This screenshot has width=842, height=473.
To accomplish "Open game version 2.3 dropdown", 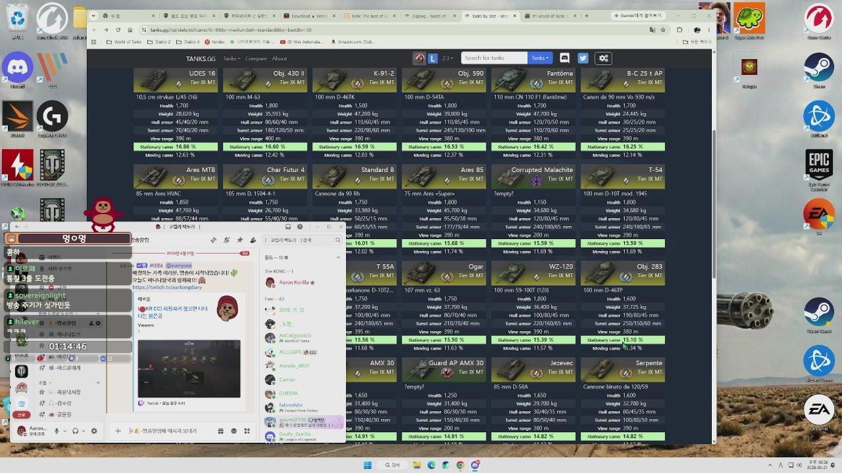I will [x=447, y=58].
